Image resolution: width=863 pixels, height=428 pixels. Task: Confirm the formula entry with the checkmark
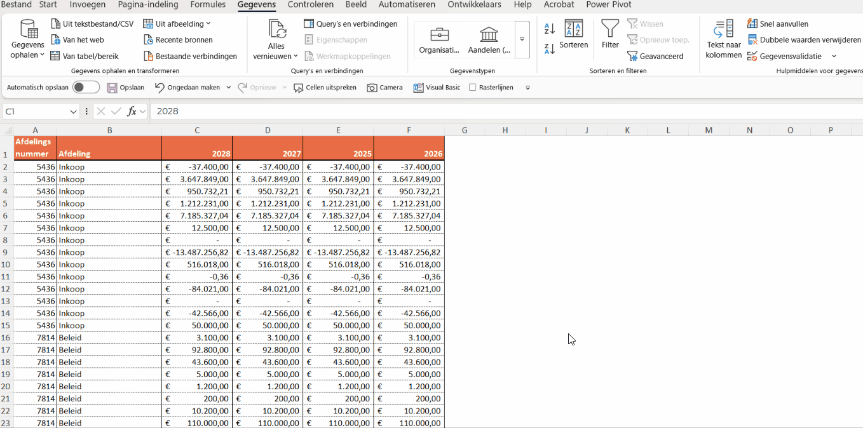(x=116, y=111)
